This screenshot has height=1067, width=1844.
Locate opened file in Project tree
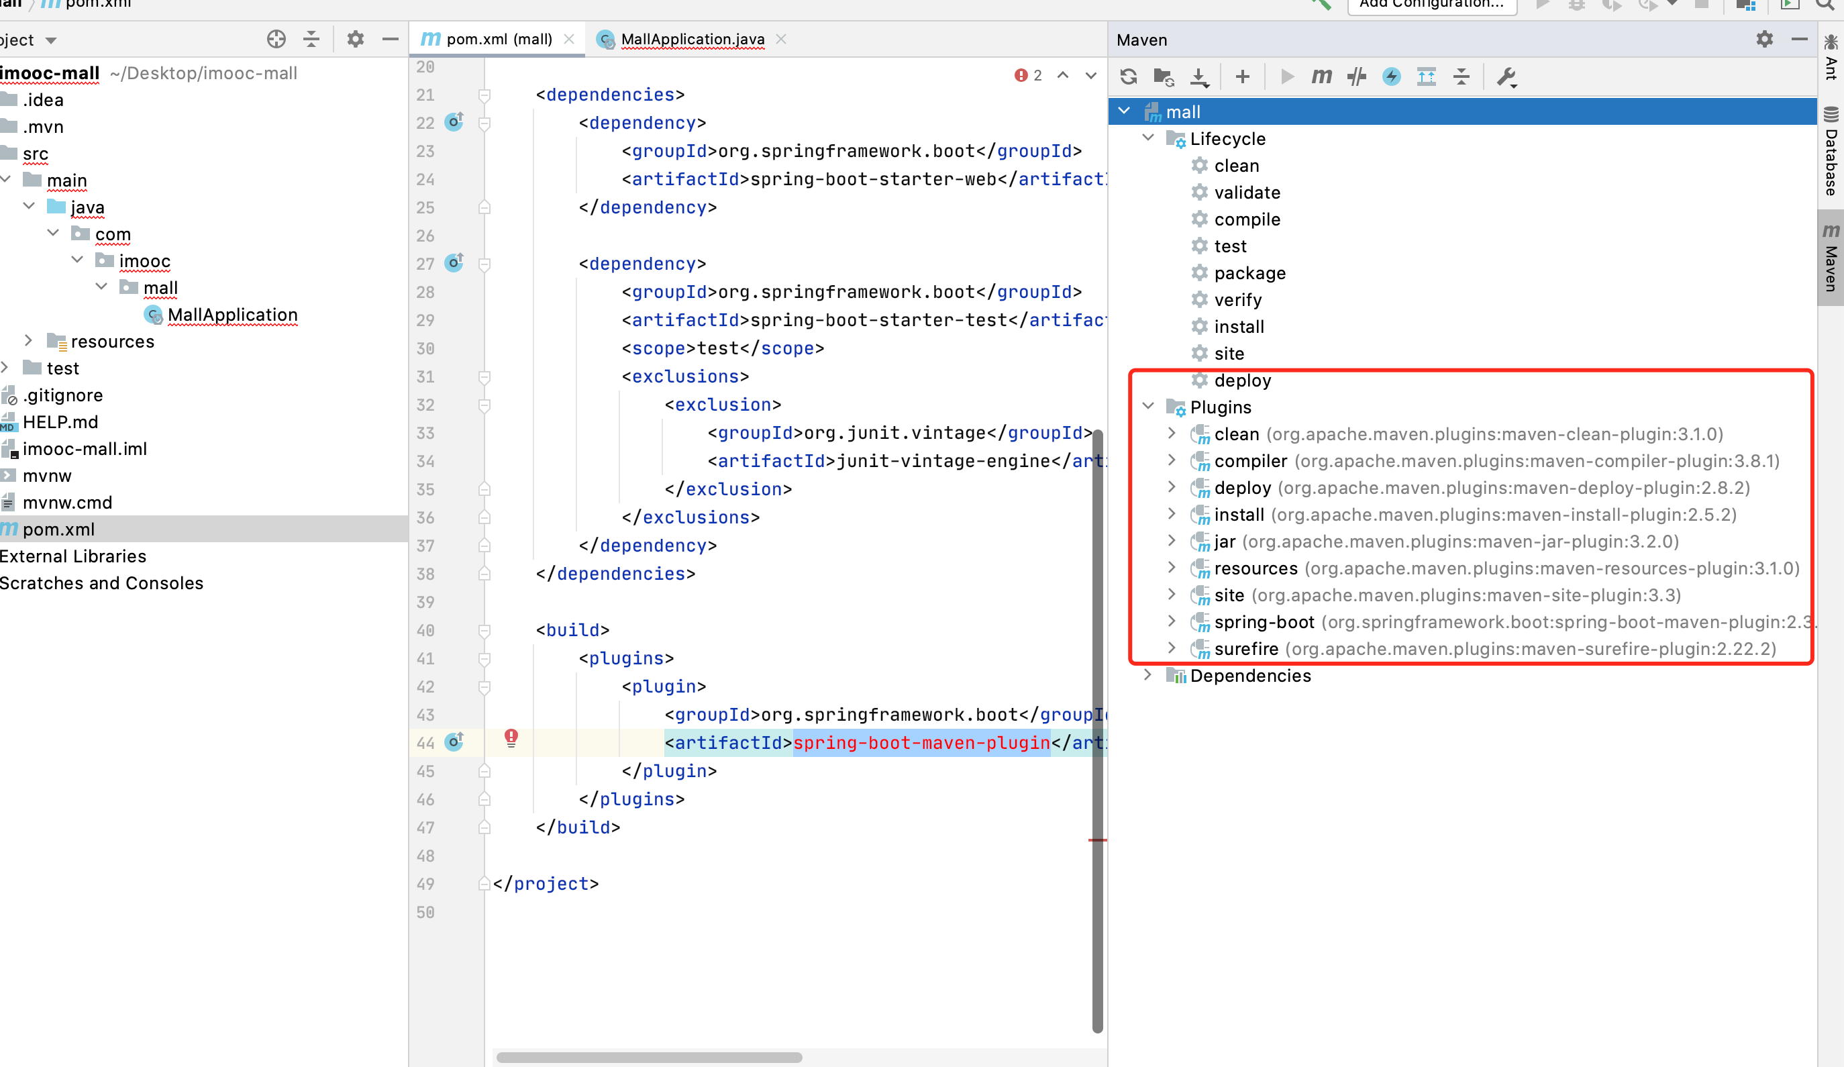[276, 40]
